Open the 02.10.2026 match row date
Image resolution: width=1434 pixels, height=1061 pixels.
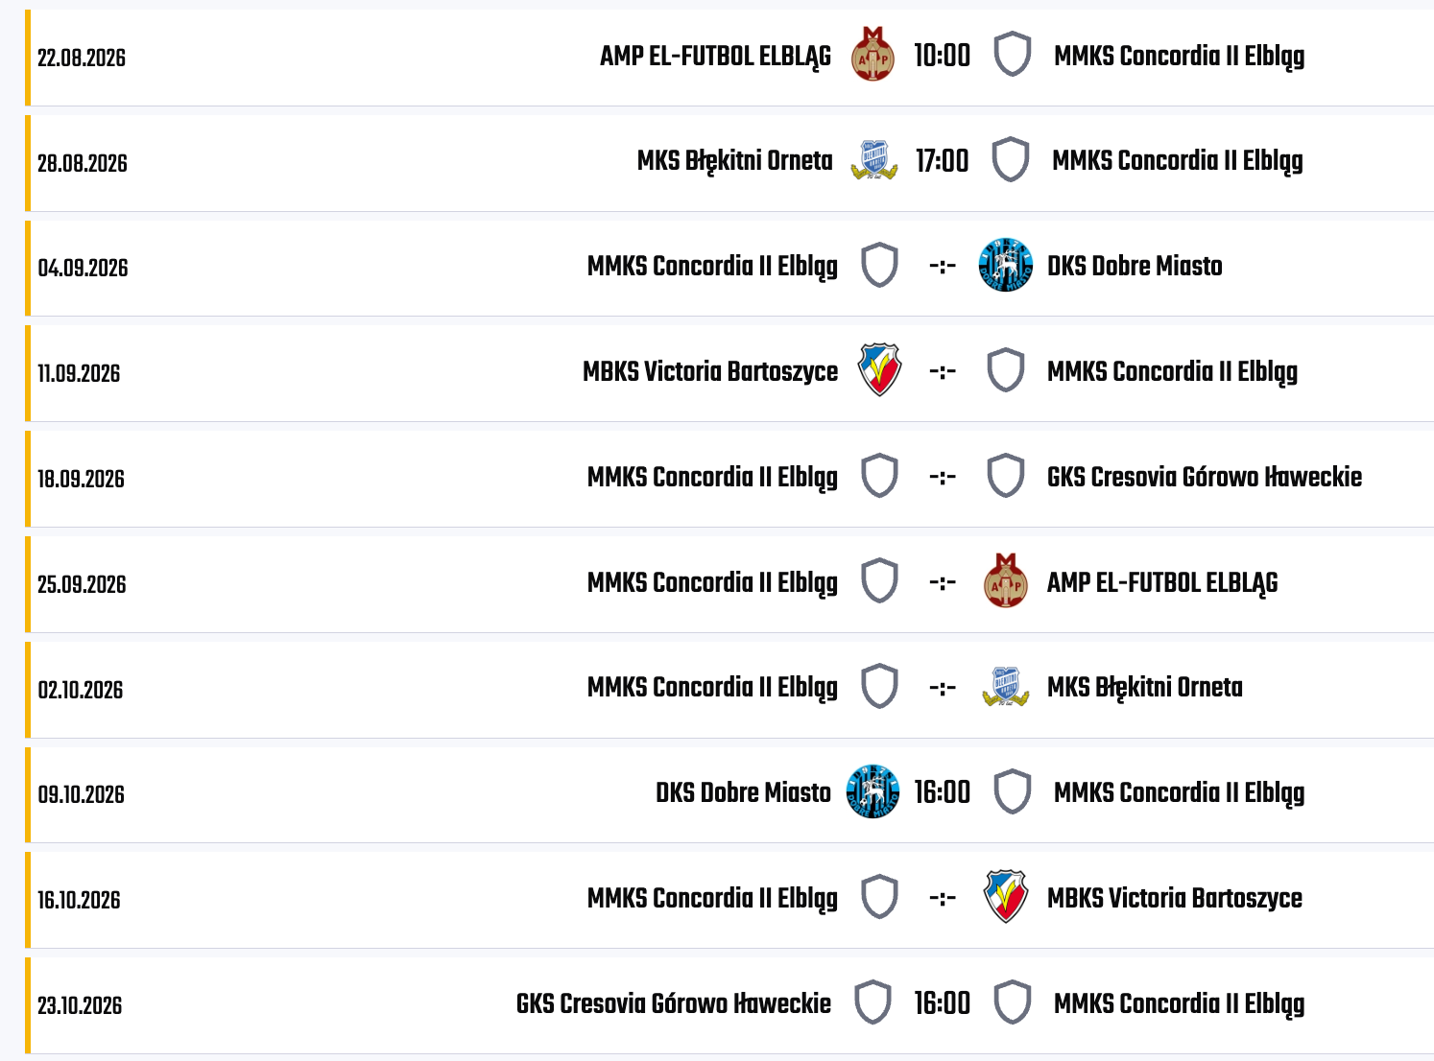point(81,690)
